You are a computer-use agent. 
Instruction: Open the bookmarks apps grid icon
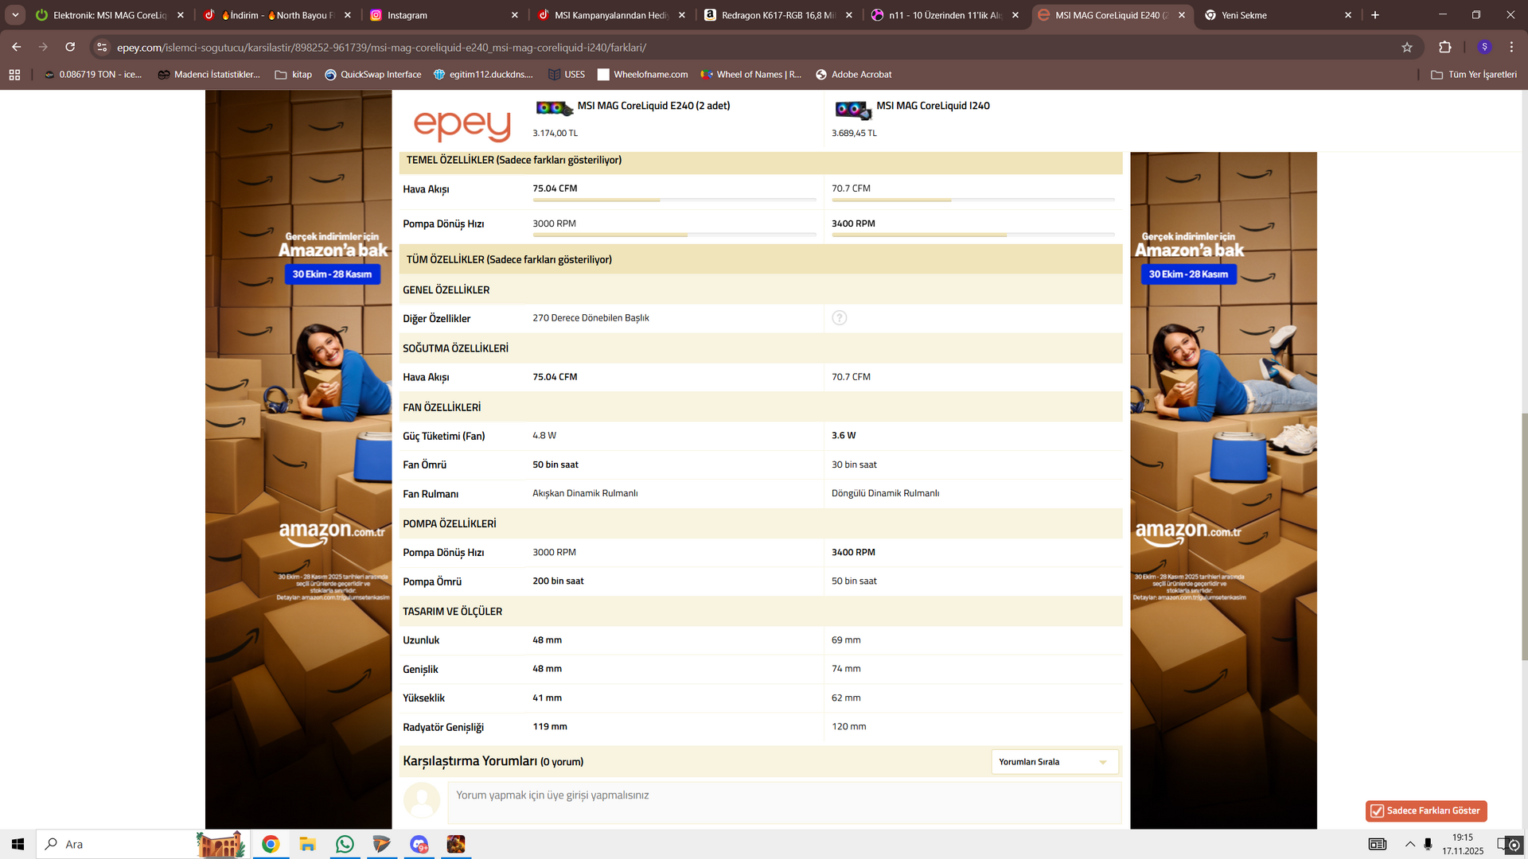[x=14, y=75]
